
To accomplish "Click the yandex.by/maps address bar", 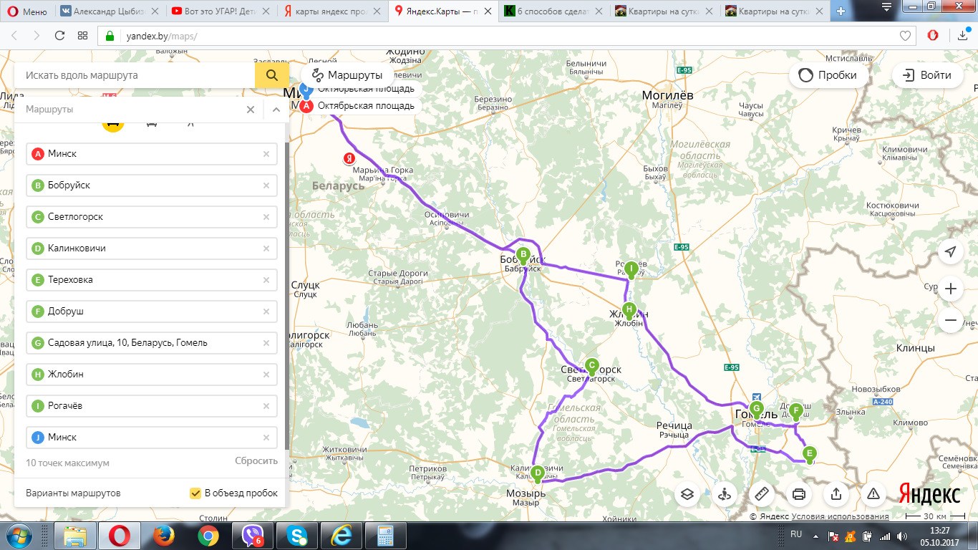I will 501,36.
